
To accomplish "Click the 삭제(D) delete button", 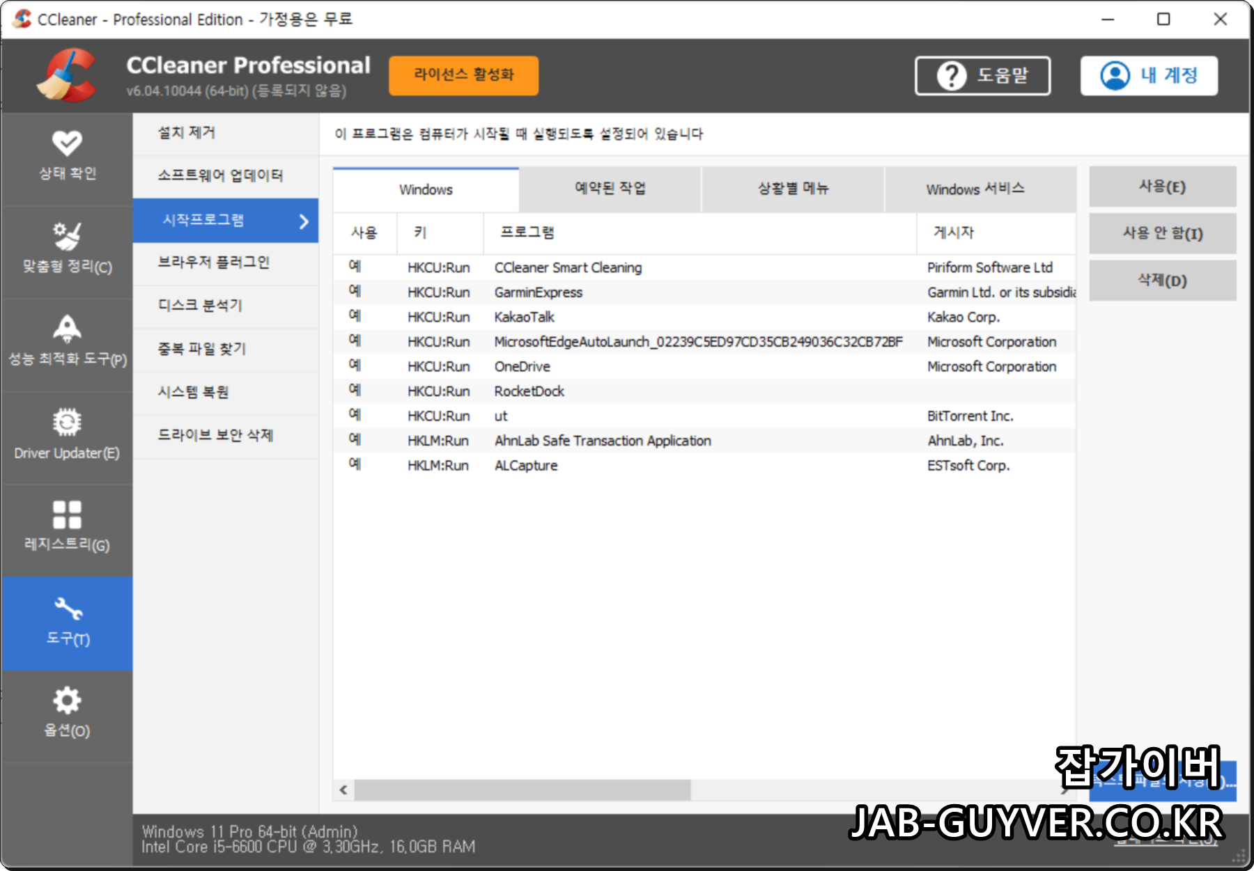I will 1162,281.
